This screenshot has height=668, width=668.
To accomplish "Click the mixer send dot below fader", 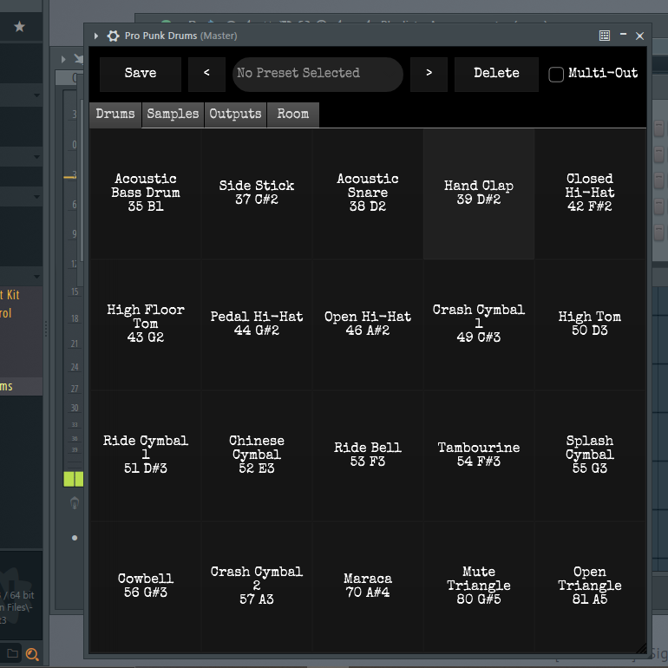I will (x=75, y=538).
